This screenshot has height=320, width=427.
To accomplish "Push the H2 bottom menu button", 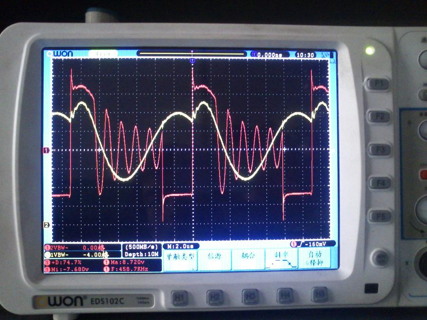I will [x=215, y=297].
